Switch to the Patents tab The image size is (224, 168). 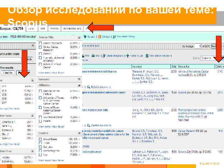[54, 29]
